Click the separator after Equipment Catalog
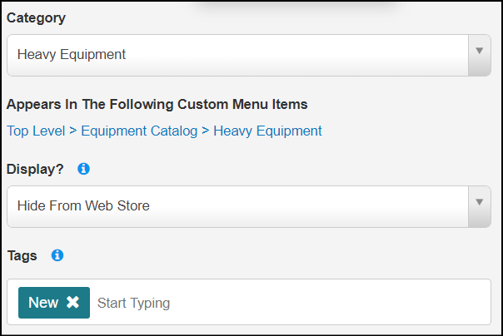The width and height of the screenshot is (503, 336). (206, 131)
